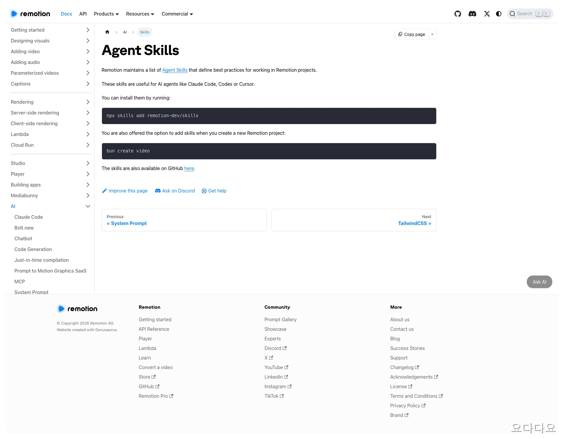
Task: Collapse the AI sidebar section
Action: pos(88,206)
